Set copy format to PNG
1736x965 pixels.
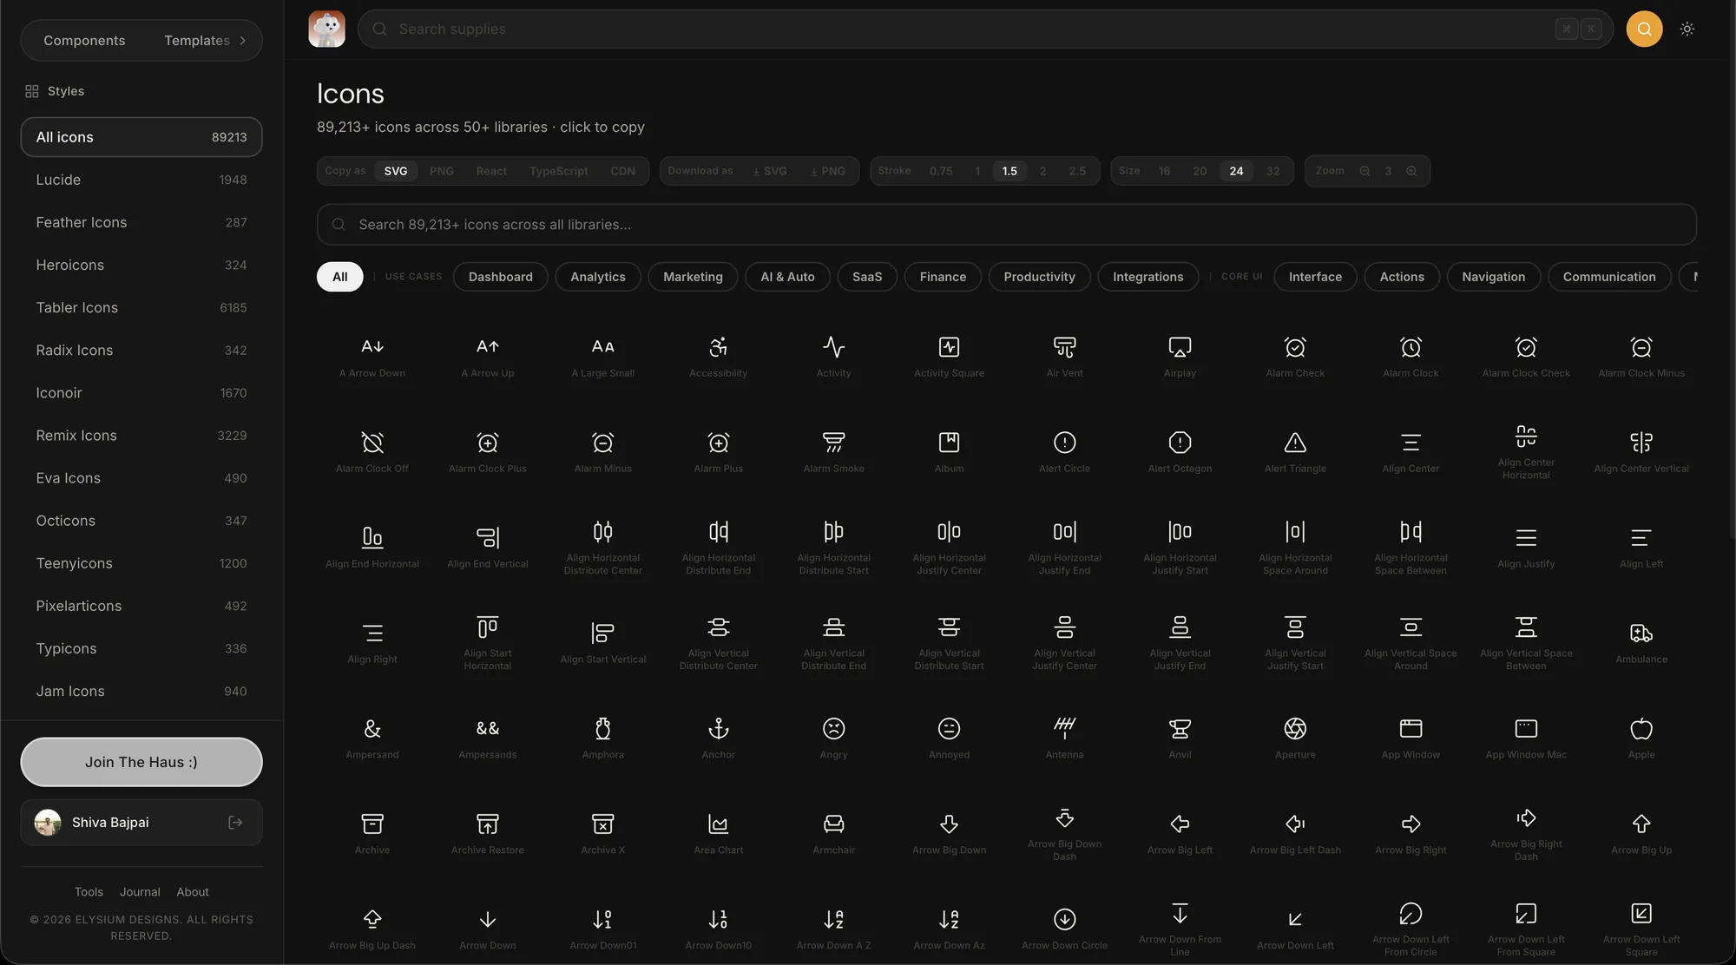point(442,171)
